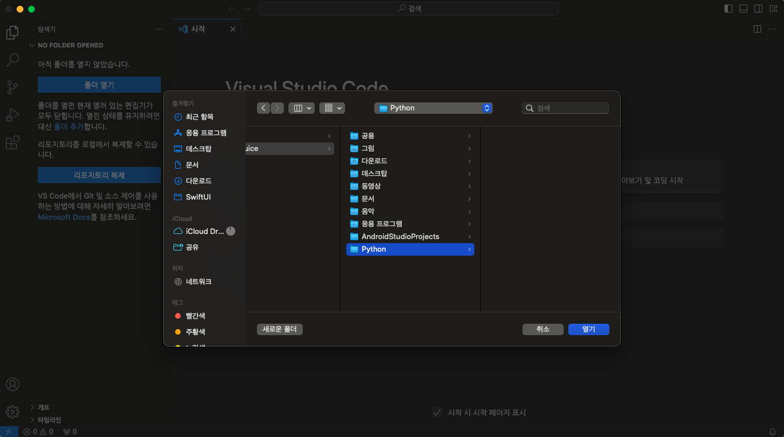Select the 다운로드 folder in column list

[x=410, y=161]
